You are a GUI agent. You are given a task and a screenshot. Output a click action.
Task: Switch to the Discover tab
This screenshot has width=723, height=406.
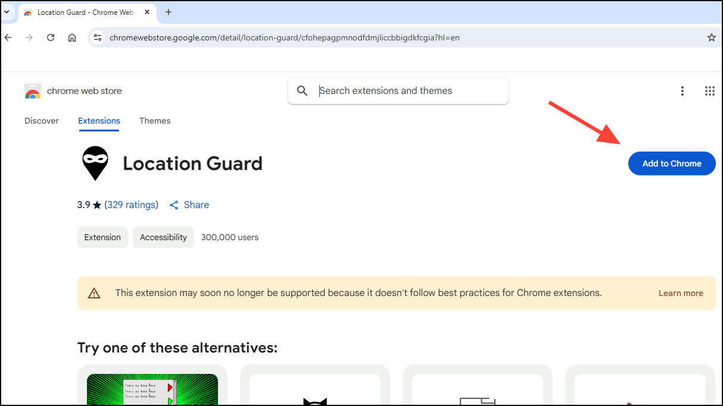[x=42, y=121]
